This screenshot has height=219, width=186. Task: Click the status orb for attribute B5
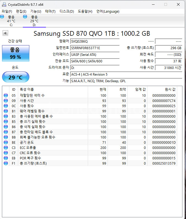coord(6,121)
